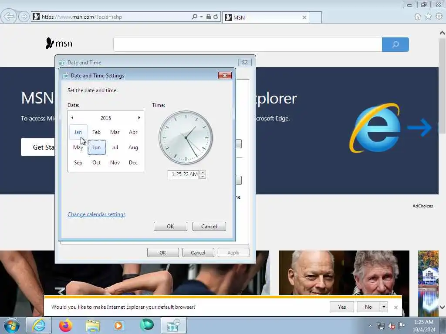Screen dimensions: 446x334
Task: Select May in the month picker
Action: 78,147
